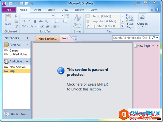
Task: Click the Find Tags button
Action: coord(130,22)
